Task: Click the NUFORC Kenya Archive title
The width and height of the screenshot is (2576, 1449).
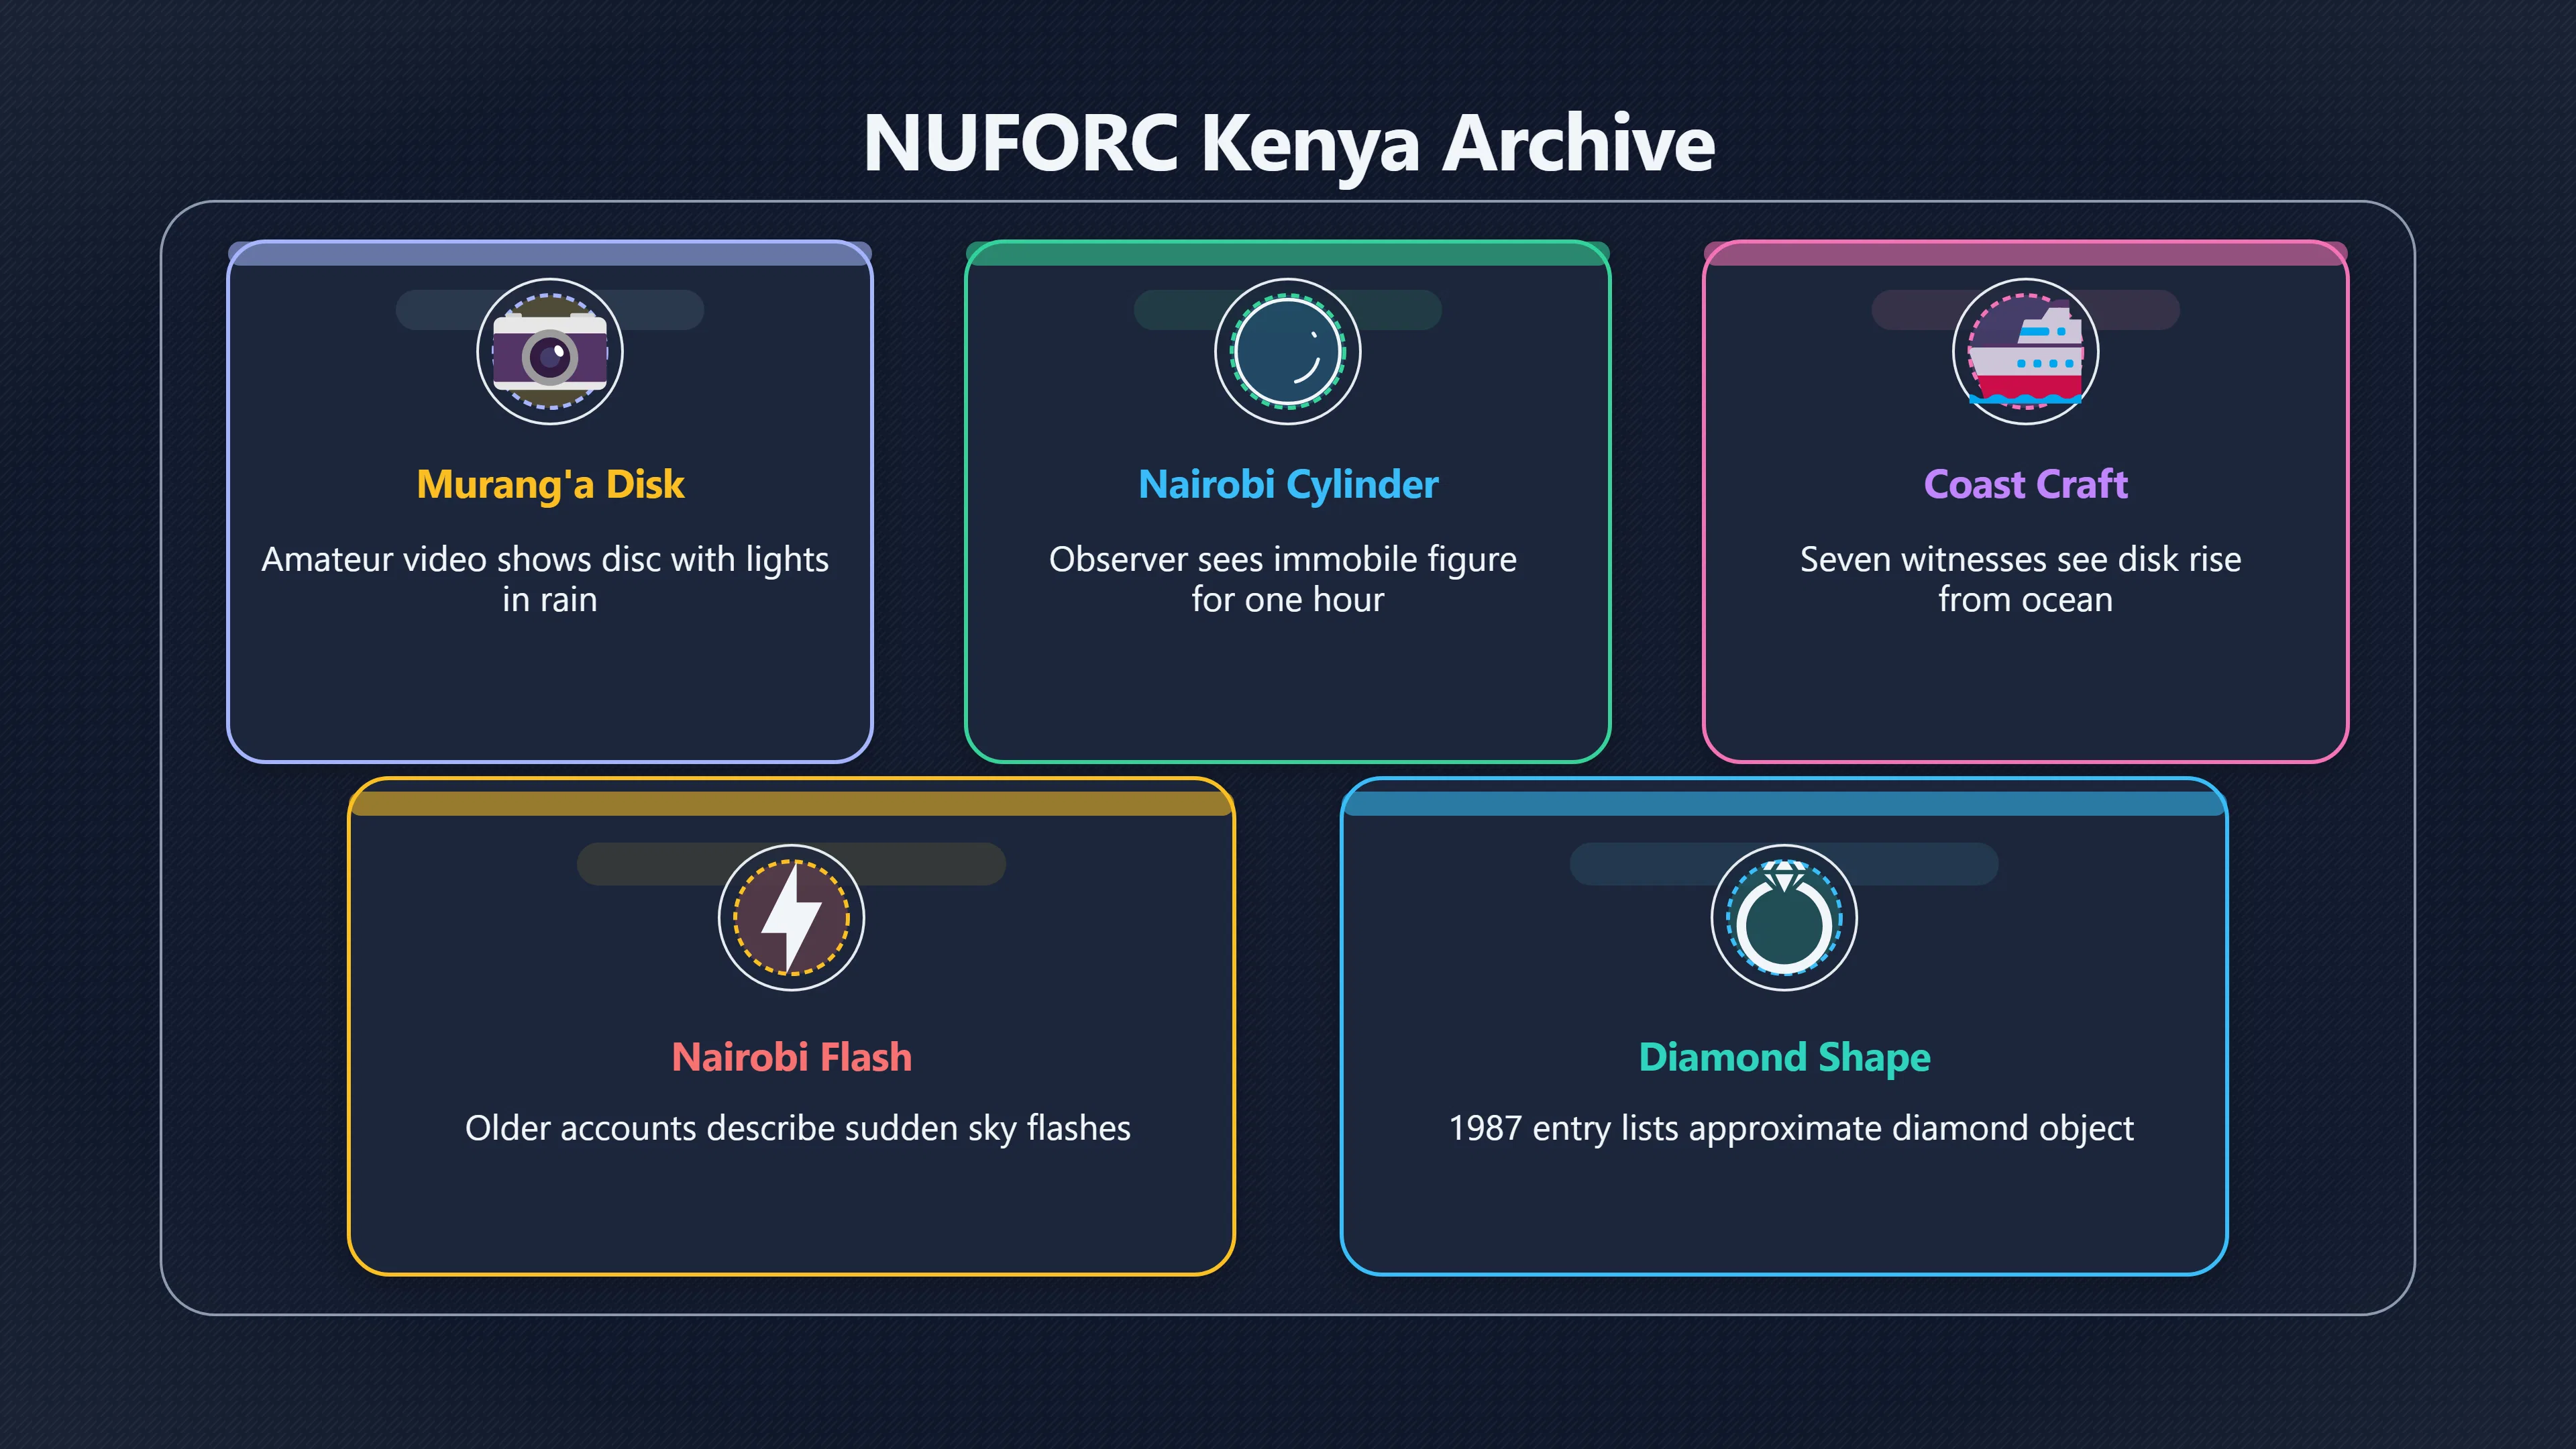Action: pos(1288,144)
